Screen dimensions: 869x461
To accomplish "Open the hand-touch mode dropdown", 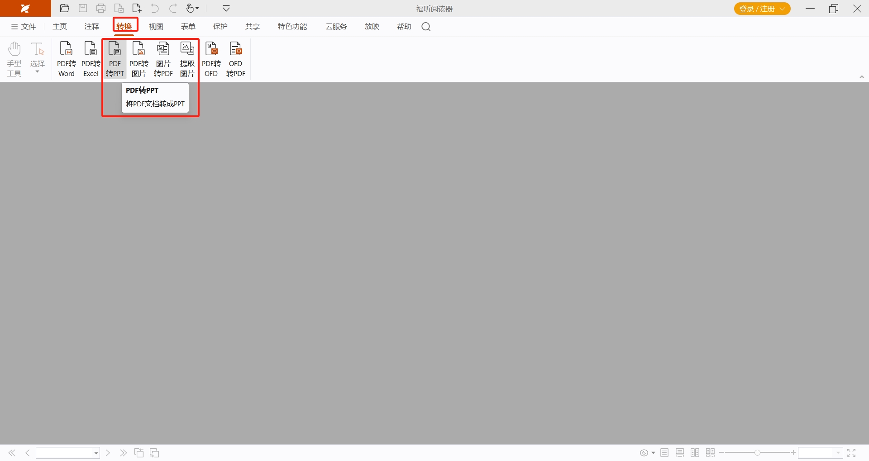I will pyautogui.click(x=193, y=9).
